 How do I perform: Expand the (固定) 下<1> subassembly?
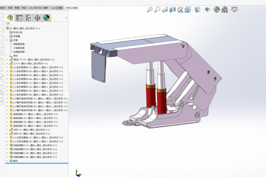(x=7, y=59)
